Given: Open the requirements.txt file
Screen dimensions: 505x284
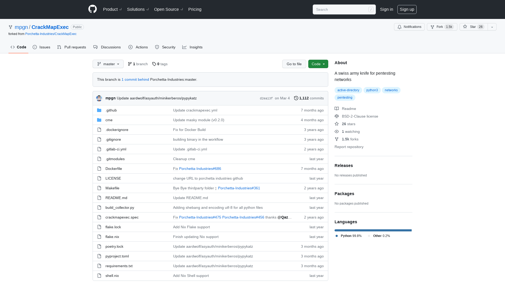Looking at the screenshot, I should click(119, 266).
